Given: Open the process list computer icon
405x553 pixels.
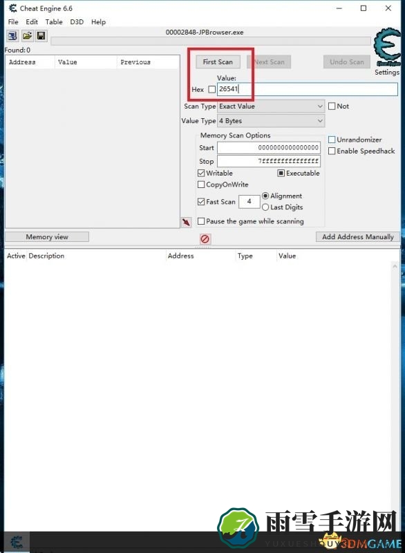Looking at the screenshot, I should tap(12, 36).
